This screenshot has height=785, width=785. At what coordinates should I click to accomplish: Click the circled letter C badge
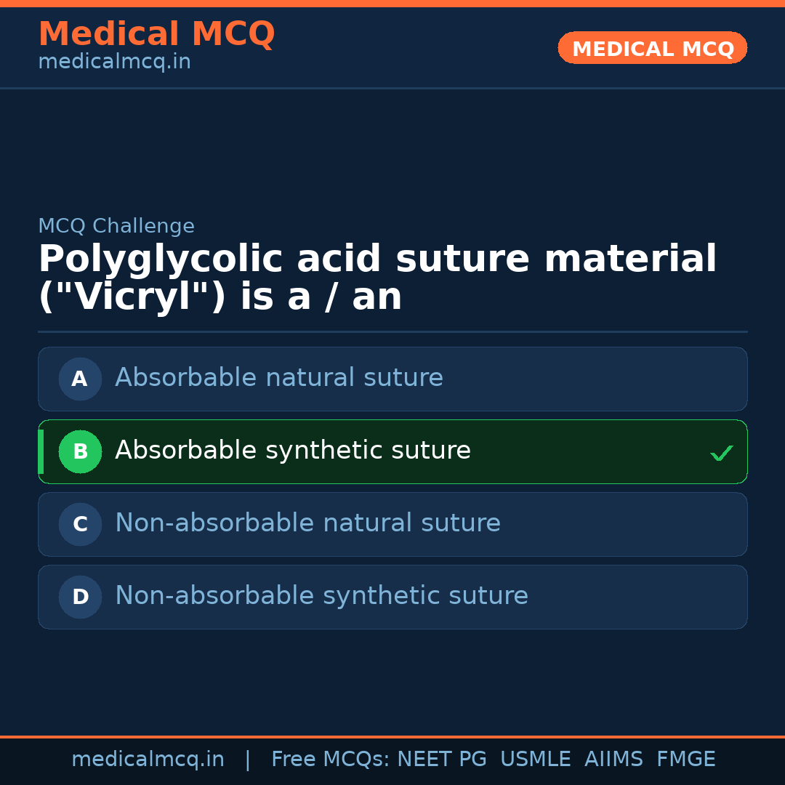tap(80, 524)
